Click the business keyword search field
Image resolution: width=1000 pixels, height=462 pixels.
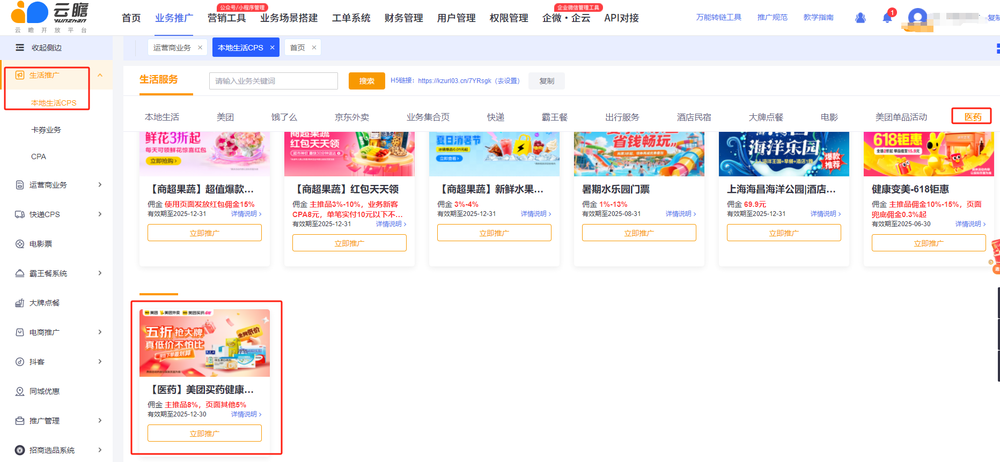coord(274,81)
